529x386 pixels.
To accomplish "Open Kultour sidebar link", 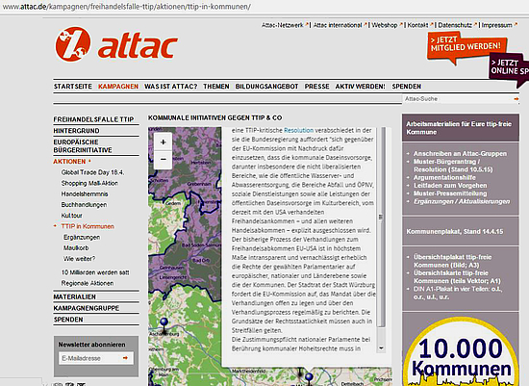I will pyautogui.click(x=71, y=216).
